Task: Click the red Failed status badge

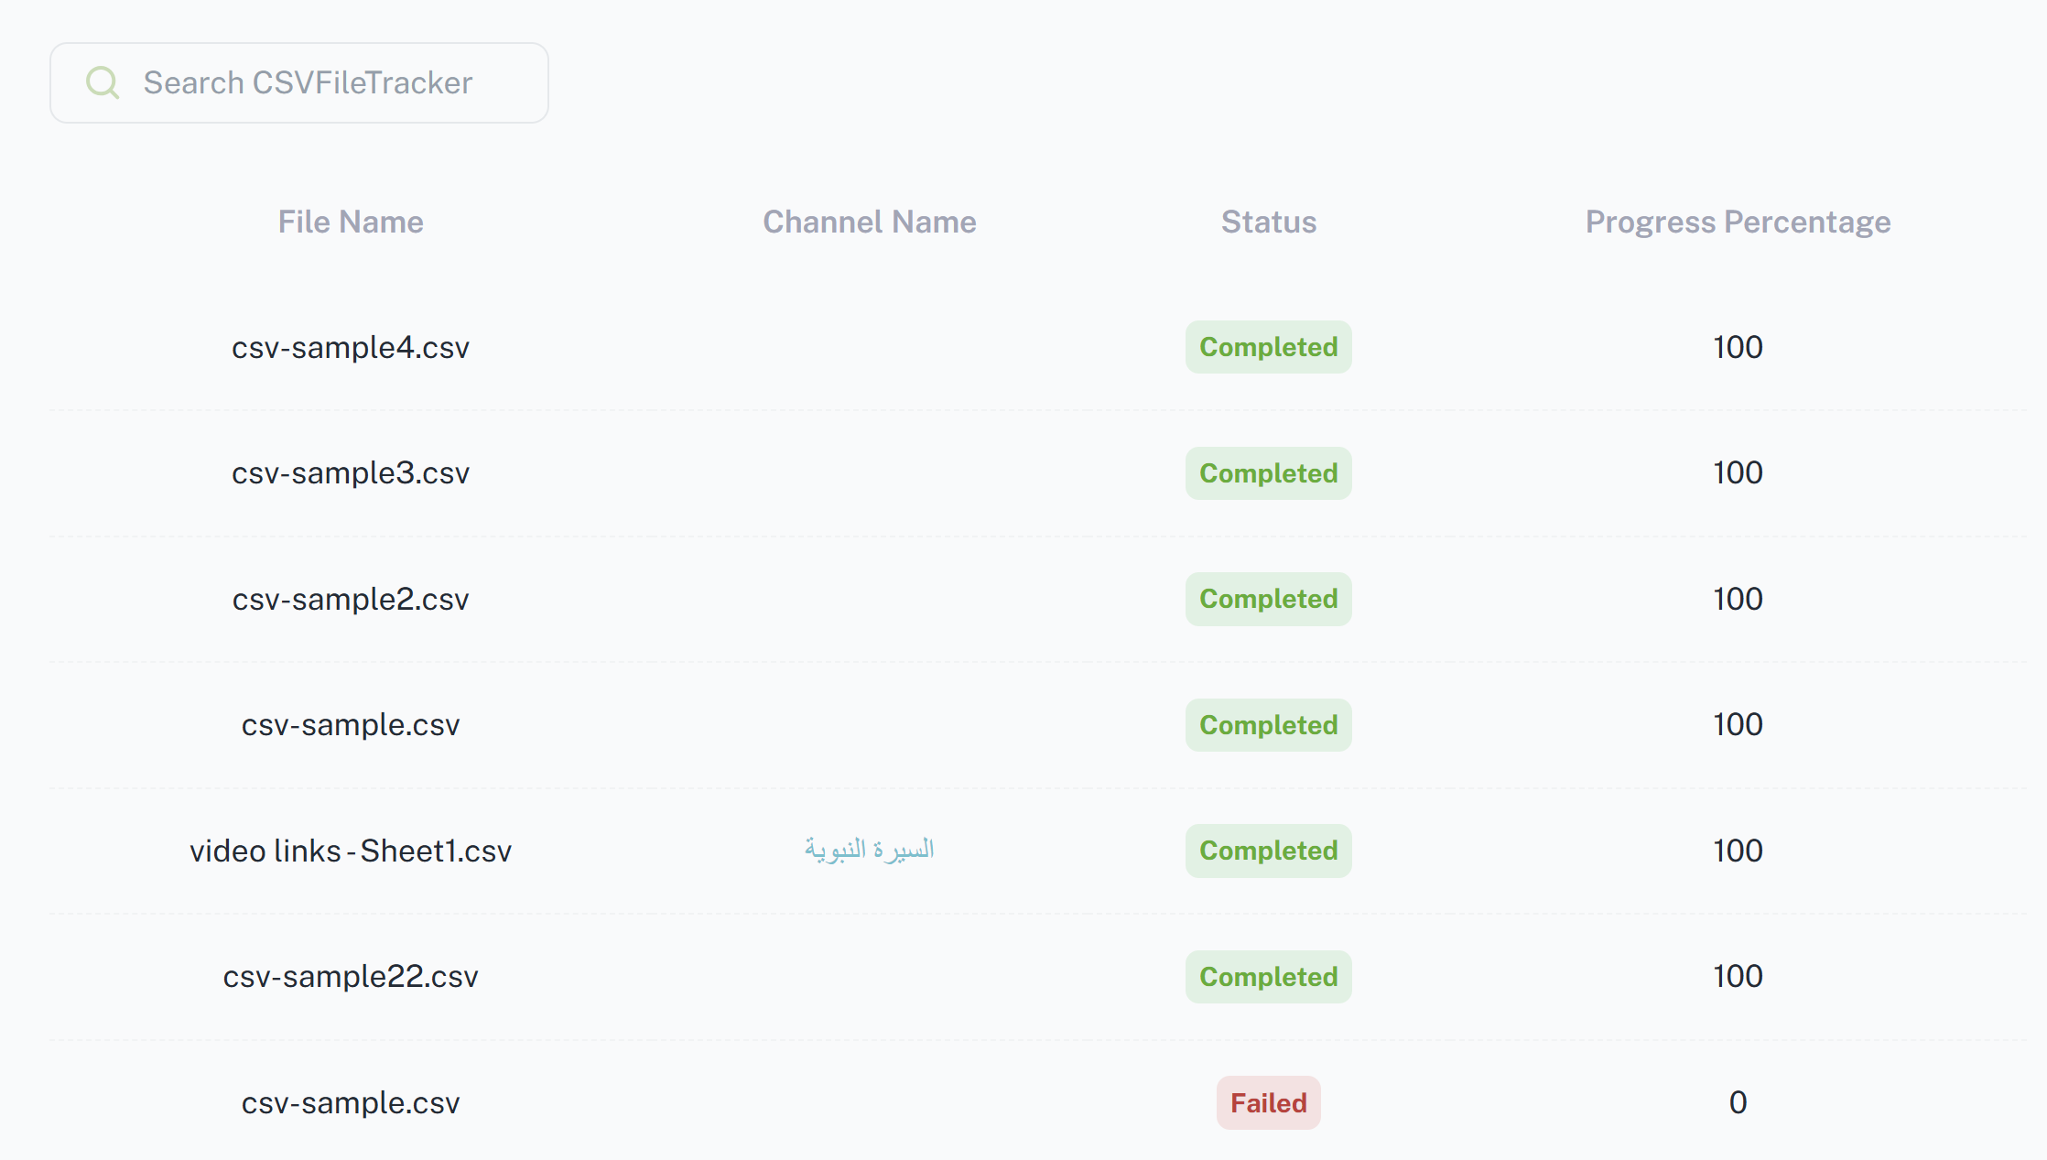Action: pyautogui.click(x=1268, y=1102)
